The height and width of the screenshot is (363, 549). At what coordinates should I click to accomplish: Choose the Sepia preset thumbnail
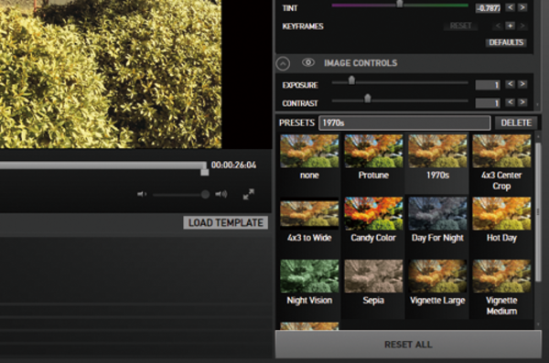click(x=373, y=276)
